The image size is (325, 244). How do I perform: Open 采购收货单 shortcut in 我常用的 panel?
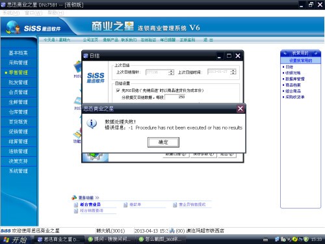(295, 97)
